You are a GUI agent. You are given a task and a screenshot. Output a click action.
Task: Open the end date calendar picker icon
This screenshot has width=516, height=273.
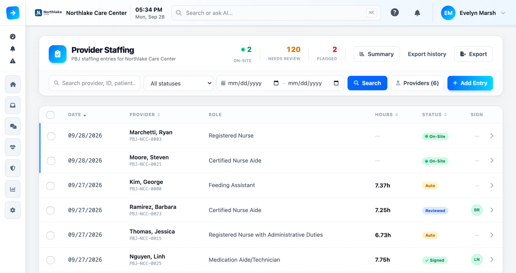point(336,83)
